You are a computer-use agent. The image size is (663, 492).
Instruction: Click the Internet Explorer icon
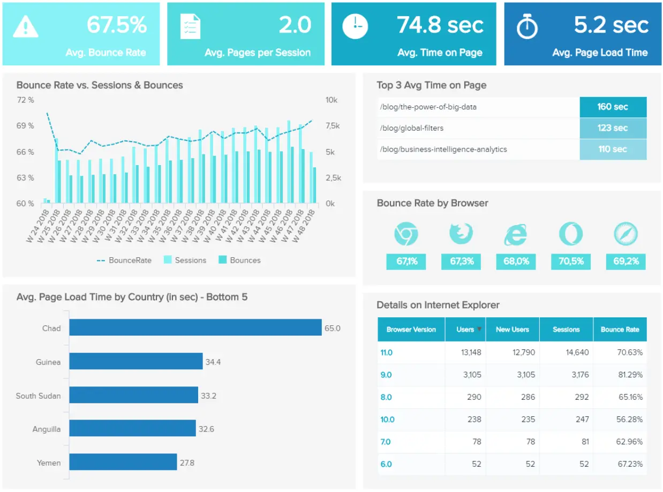pyautogui.click(x=516, y=233)
